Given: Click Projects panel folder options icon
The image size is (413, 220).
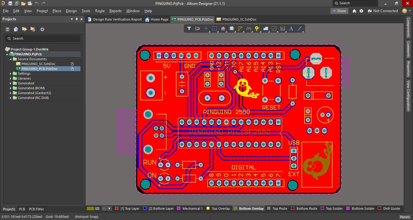Looking at the screenshot, I should click(33, 29).
